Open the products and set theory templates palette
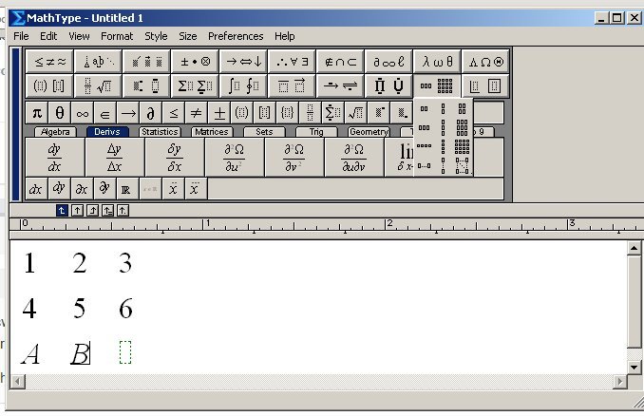The image size is (644, 416). tap(388, 85)
